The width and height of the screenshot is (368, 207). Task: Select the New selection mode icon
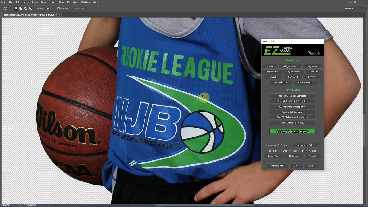[x=16, y=8]
